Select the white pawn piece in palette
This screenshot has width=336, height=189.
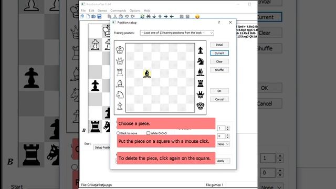[x=120, y=106]
